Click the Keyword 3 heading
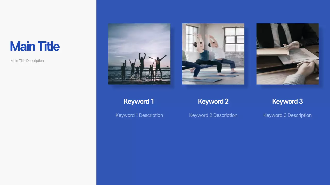Screen dimensions: 330x185 [287, 101]
